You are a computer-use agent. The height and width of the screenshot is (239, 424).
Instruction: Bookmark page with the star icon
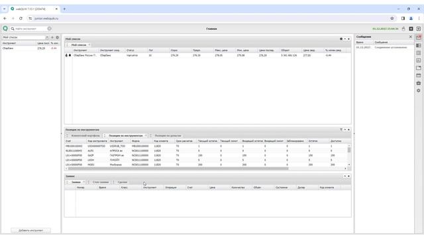coord(392,19)
